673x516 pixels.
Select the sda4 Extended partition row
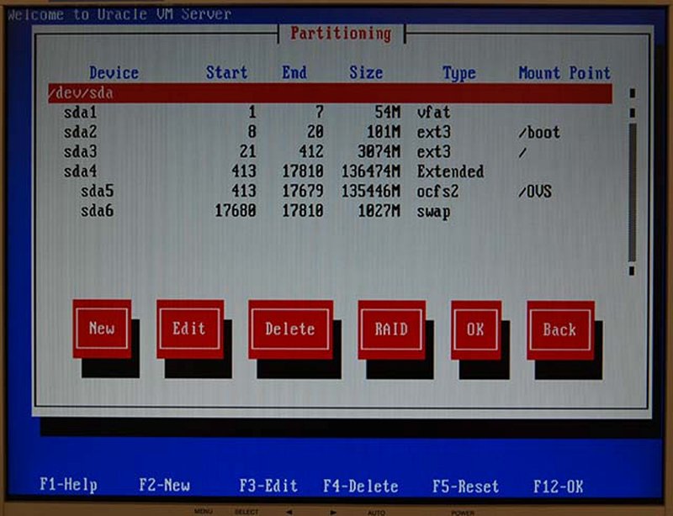click(330, 171)
